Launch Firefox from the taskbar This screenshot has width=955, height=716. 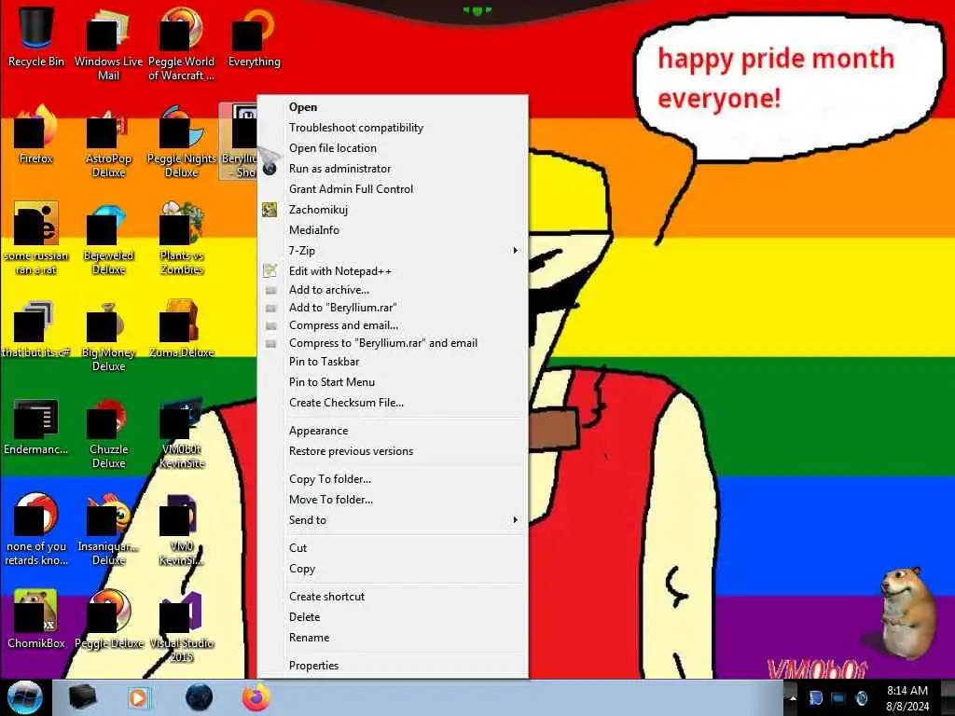coord(256,697)
